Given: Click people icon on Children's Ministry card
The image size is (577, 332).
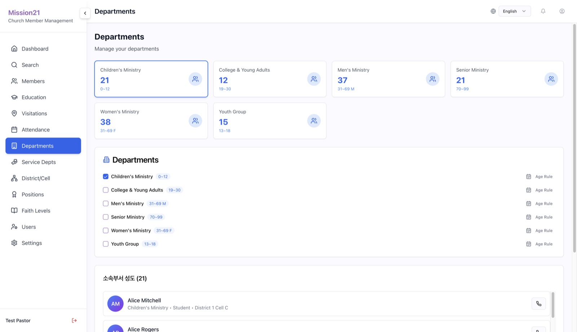Looking at the screenshot, I should click(x=195, y=79).
